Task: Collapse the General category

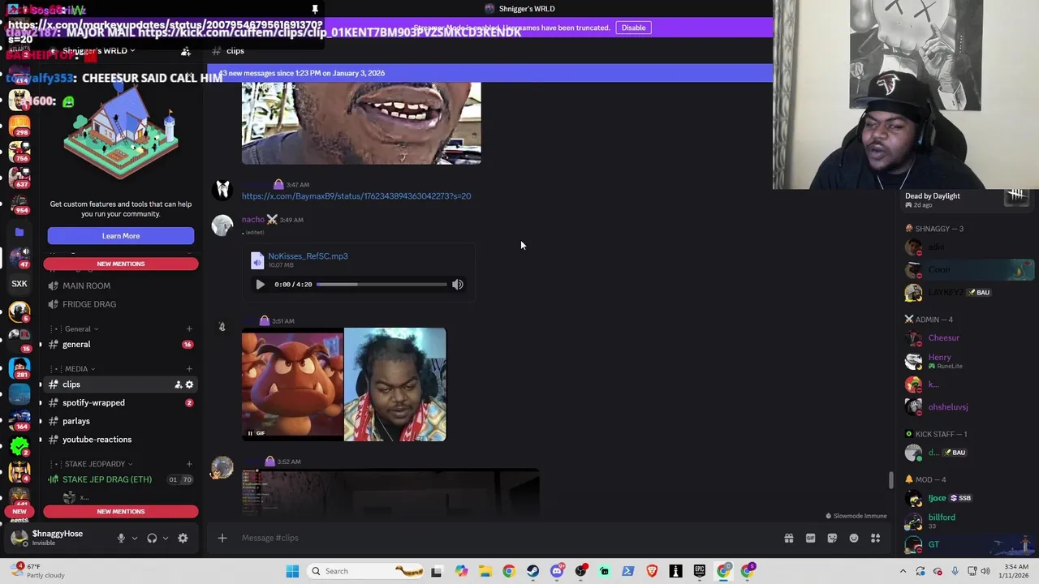Action: pos(78,329)
